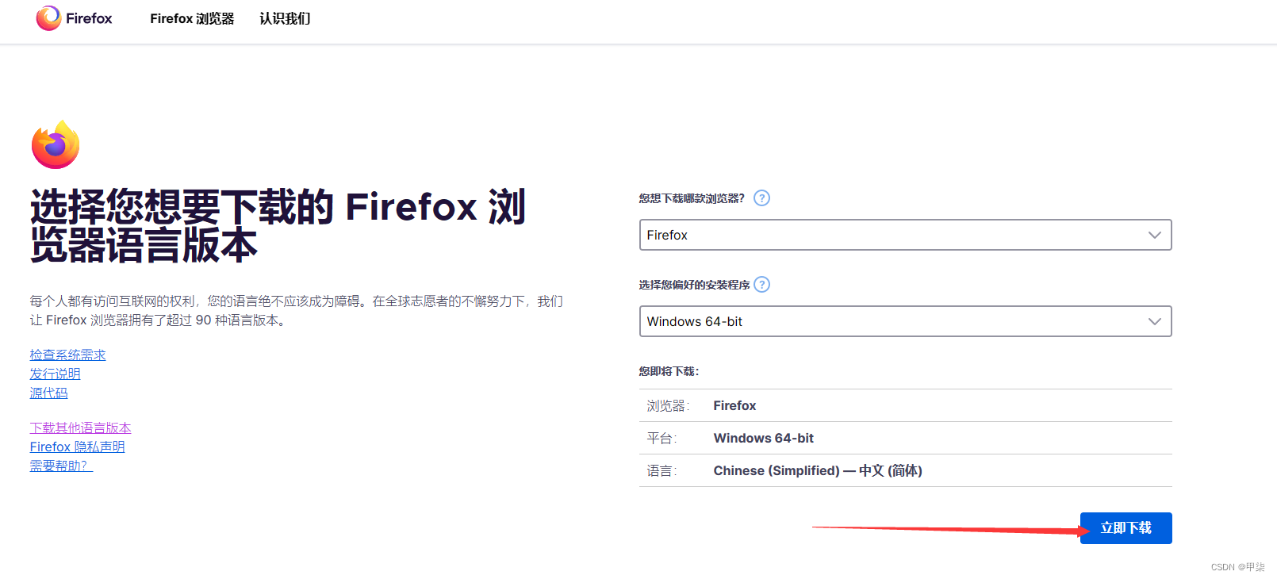
Task: Click the page heading 选择您想要下载的 Firefox
Action: click(278, 226)
